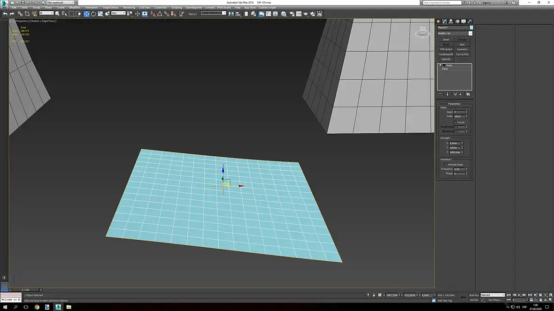
Task: Enable the Fractal checkbox
Action: (454, 122)
